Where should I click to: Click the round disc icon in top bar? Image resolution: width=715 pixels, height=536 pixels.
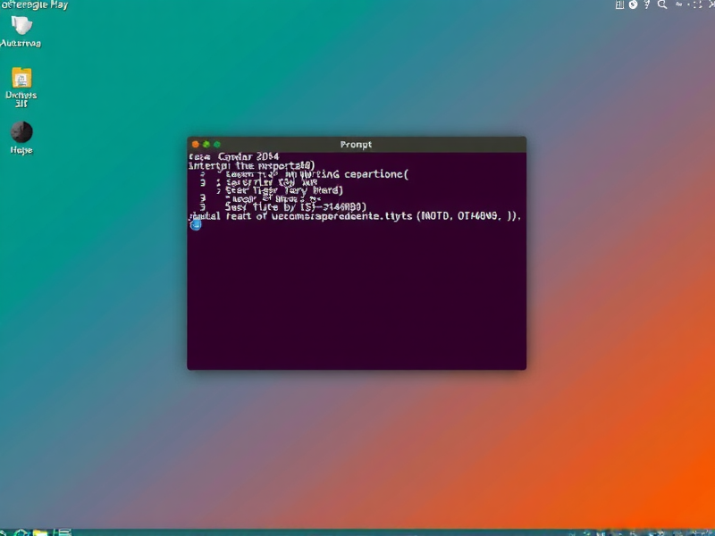(x=633, y=4)
